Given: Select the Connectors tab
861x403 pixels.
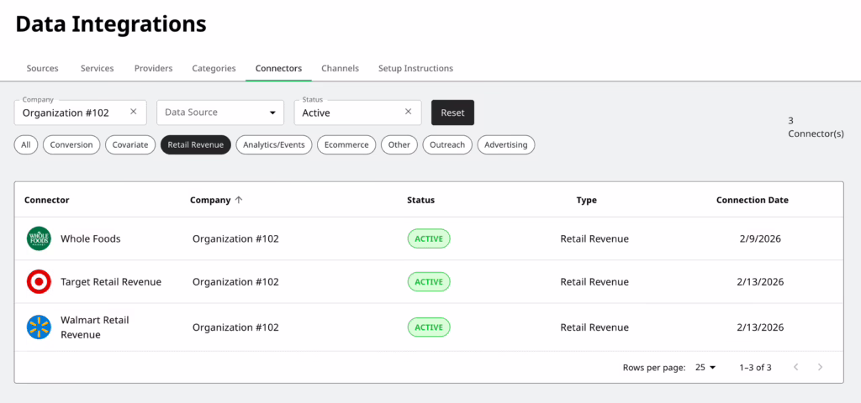Looking at the screenshot, I should click(278, 69).
